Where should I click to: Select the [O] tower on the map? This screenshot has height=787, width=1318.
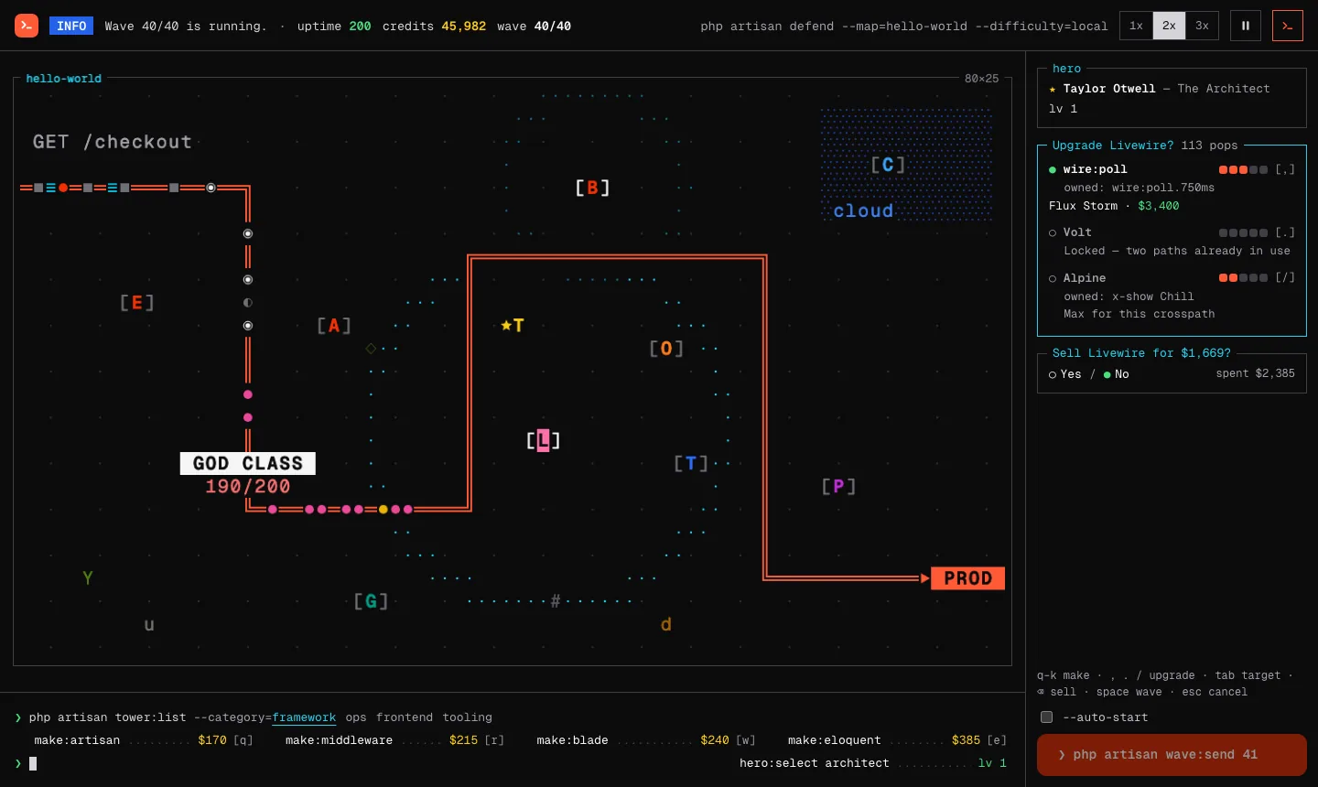coord(666,349)
